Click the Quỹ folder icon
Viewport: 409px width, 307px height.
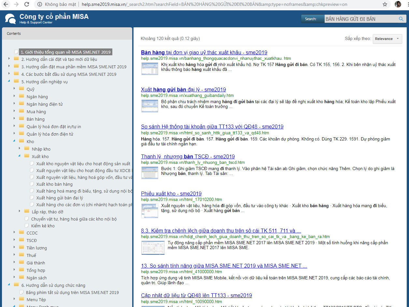click(x=21, y=89)
